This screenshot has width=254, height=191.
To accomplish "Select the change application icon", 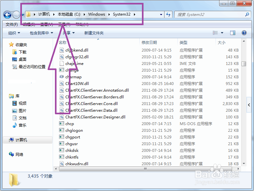I will [62, 70].
